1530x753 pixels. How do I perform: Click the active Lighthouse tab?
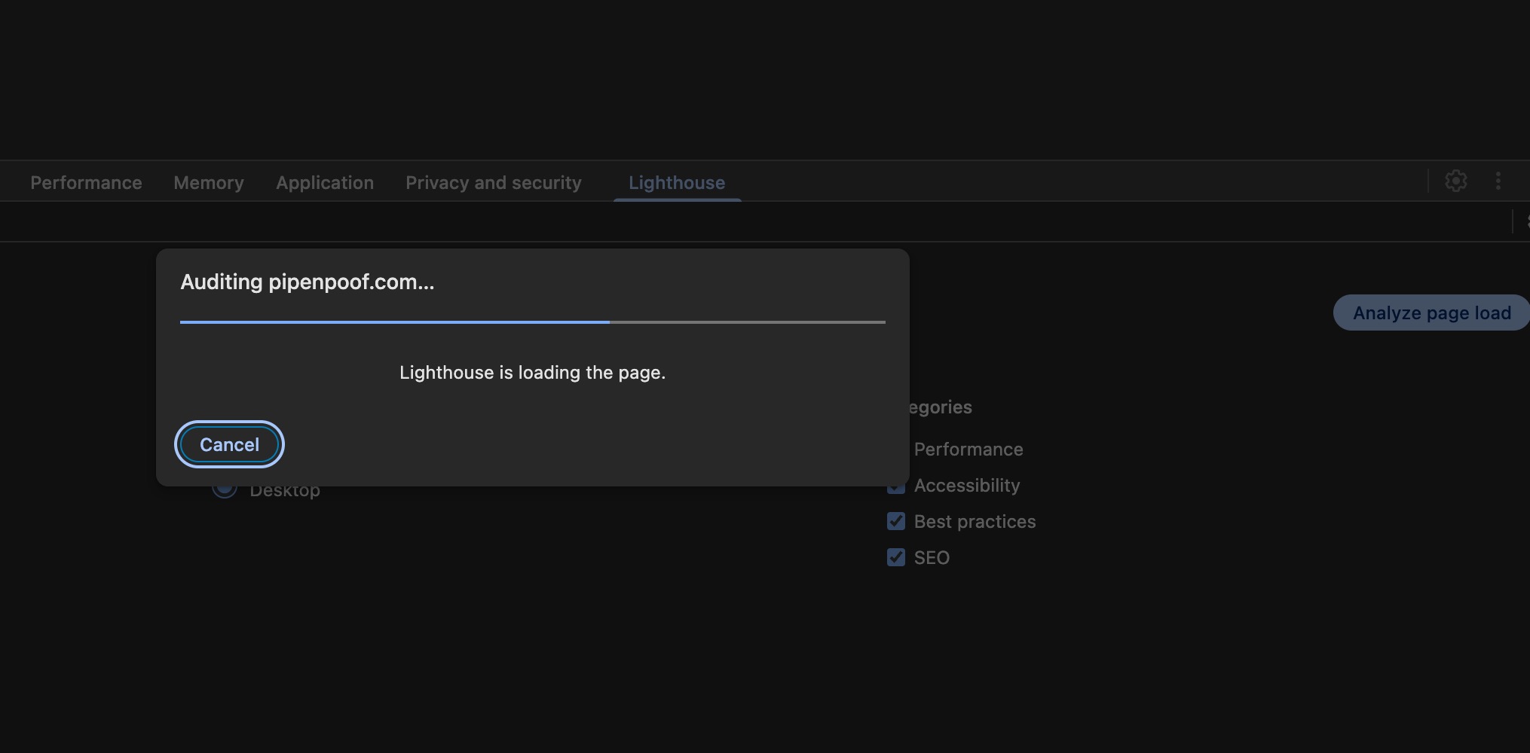[677, 183]
